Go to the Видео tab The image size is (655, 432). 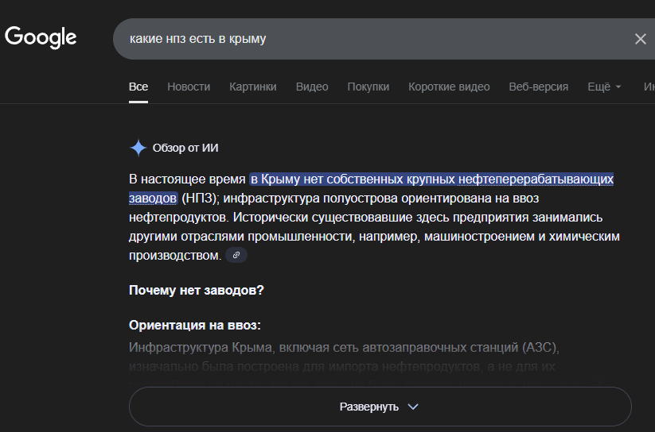pos(312,87)
